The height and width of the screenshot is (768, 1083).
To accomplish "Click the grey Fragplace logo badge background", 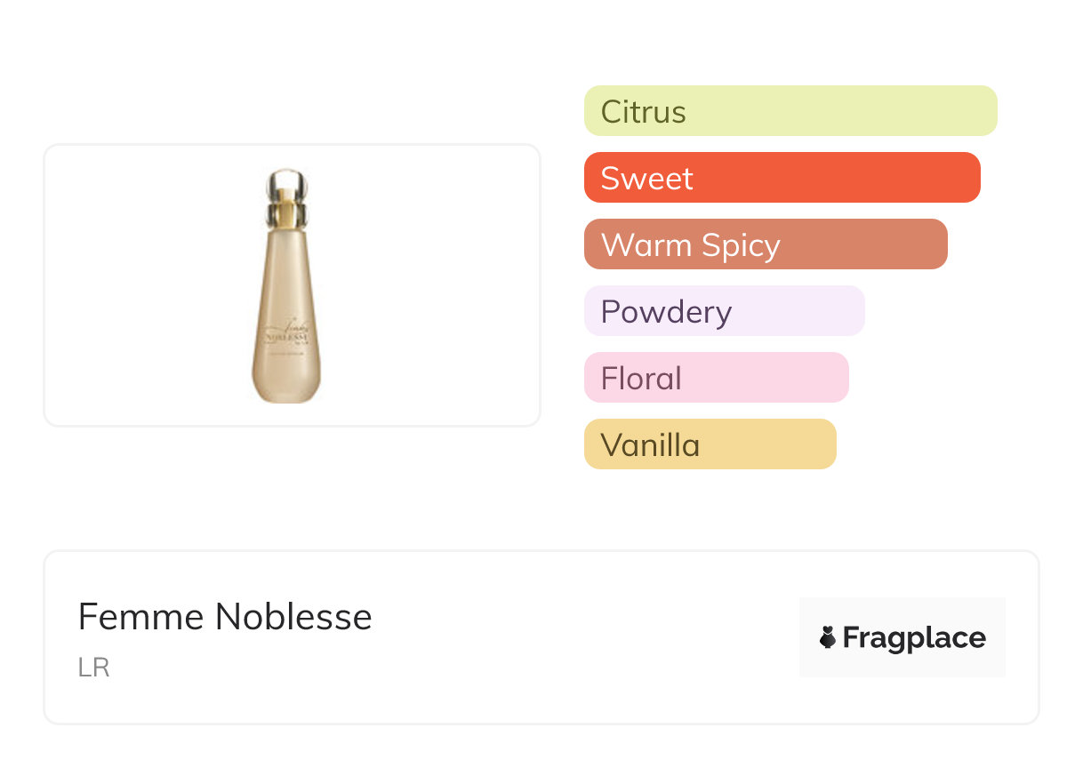I will click(902, 613).
